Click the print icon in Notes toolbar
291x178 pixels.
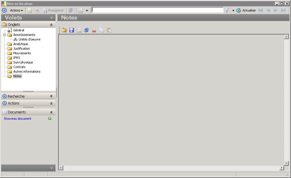79,30
